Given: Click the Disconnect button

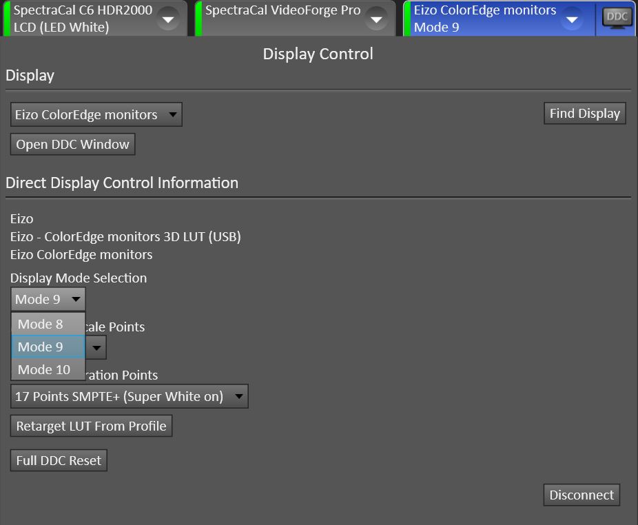Looking at the screenshot, I should click(x=582, y=495).
